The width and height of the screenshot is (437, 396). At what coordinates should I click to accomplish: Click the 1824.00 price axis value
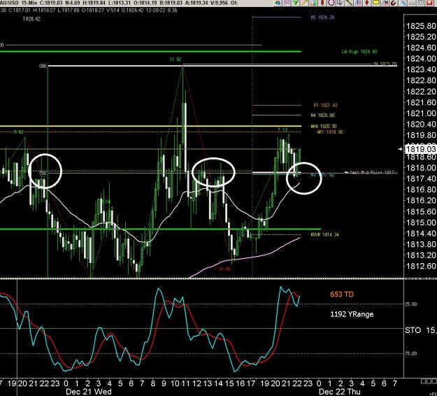point(420,59)
